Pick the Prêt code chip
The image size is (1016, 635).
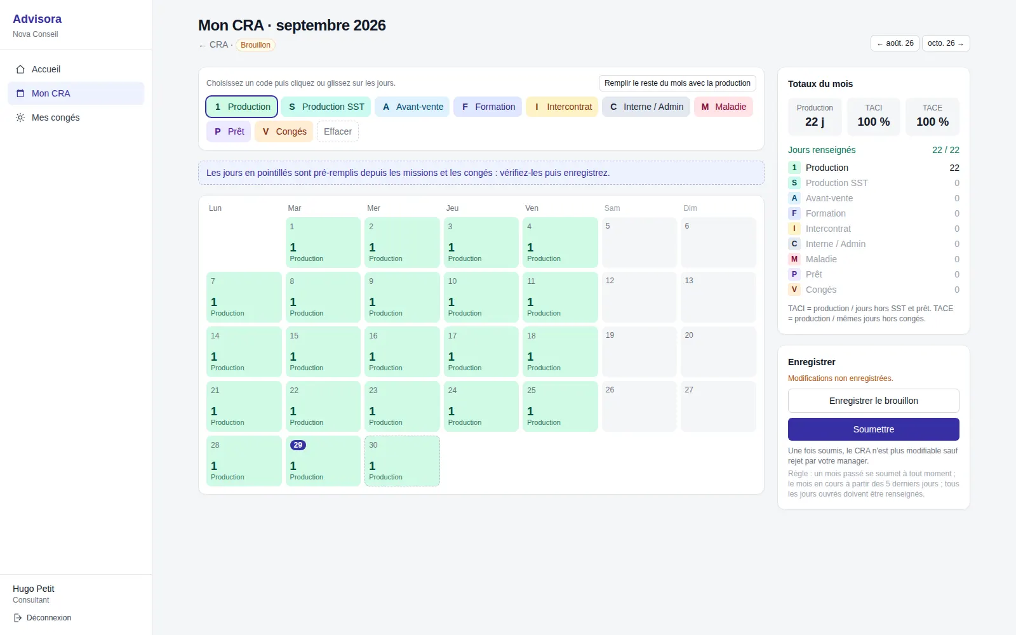click(x=229, y=131)
